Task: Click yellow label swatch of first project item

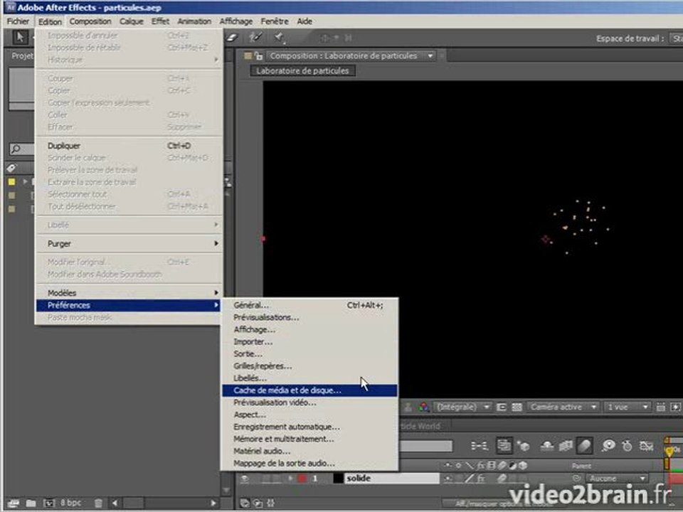Action: (12, 181)
